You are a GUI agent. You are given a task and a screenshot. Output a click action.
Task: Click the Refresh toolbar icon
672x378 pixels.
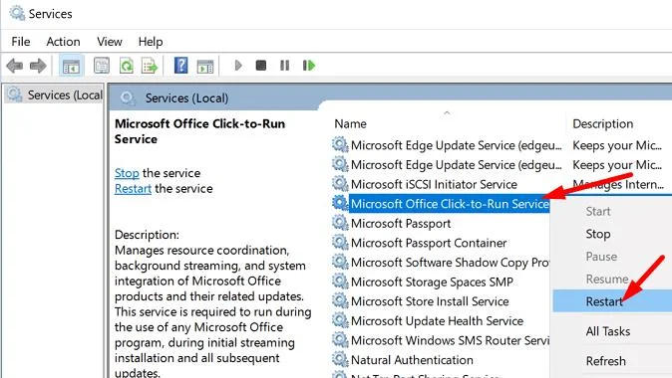(x=126, y=66)
